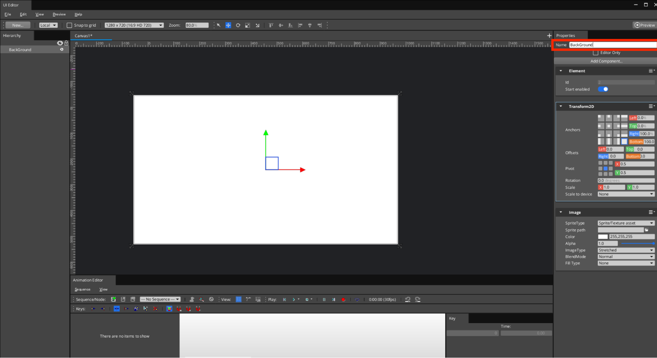
Task: Open the Fill Type dropdown
Action: click(626, 263)
